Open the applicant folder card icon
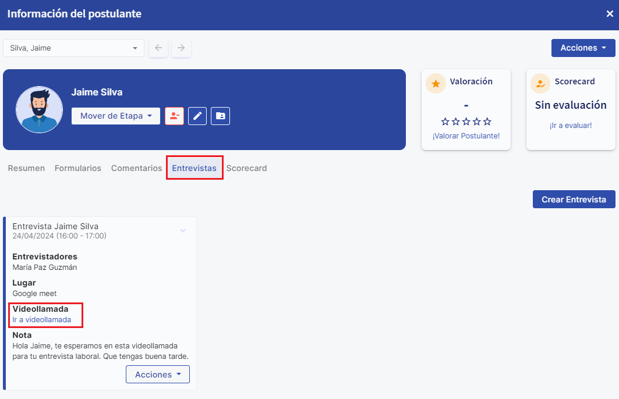 (x=220, y=116)
